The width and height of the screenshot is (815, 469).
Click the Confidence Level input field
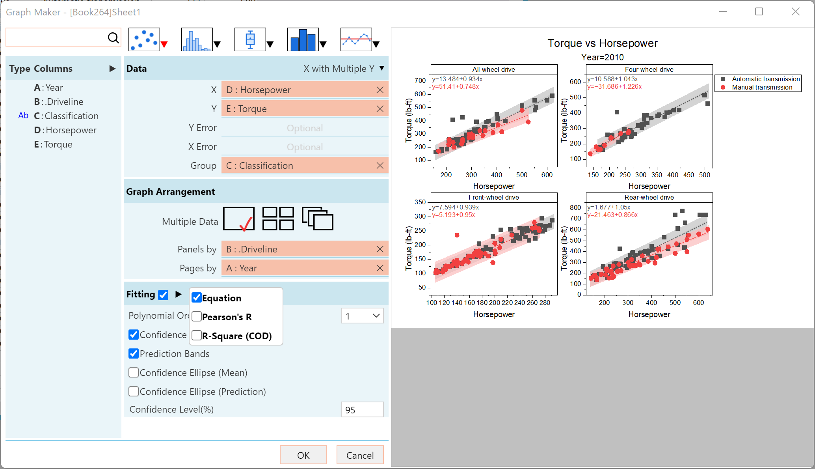(362, 409)
